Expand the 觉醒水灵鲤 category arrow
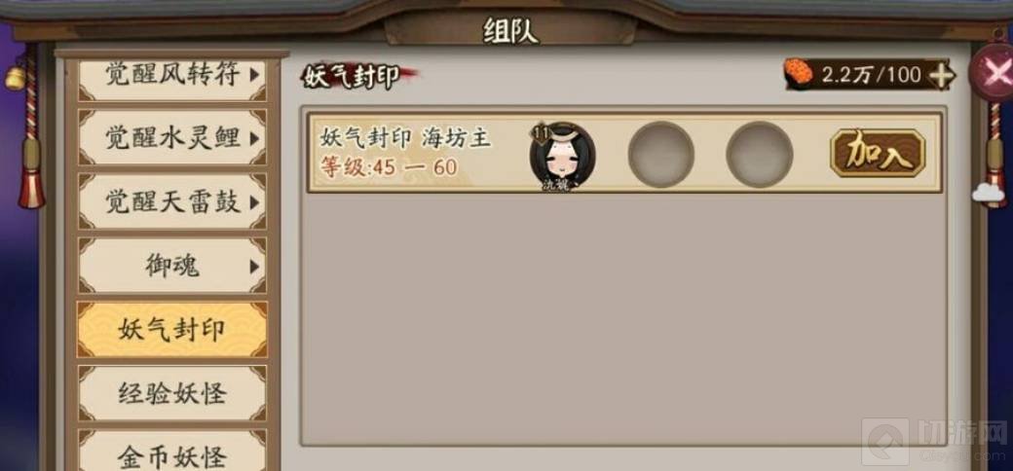This screenshot has height=471, width=1013. point(255,138)
